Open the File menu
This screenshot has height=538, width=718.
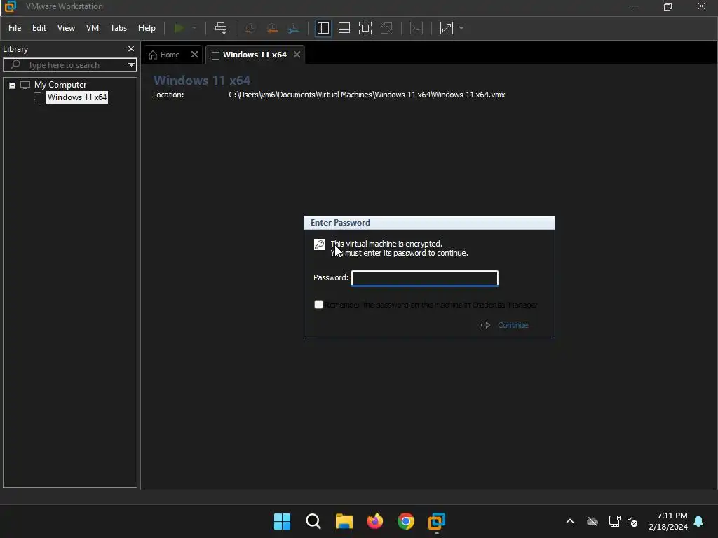pos(15,28)
